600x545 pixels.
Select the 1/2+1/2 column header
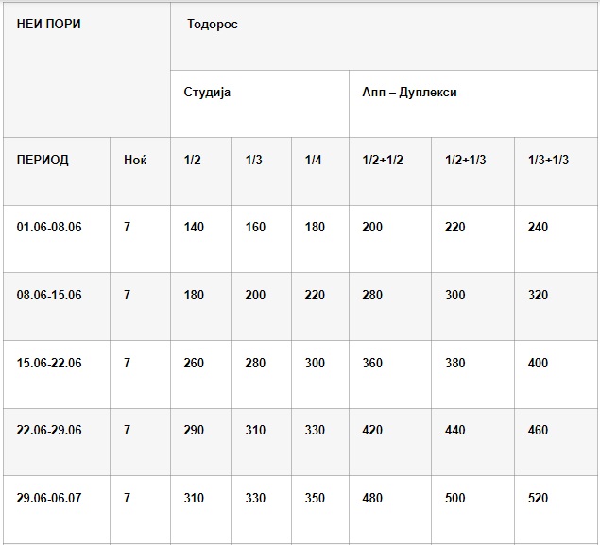click(383, 161)
